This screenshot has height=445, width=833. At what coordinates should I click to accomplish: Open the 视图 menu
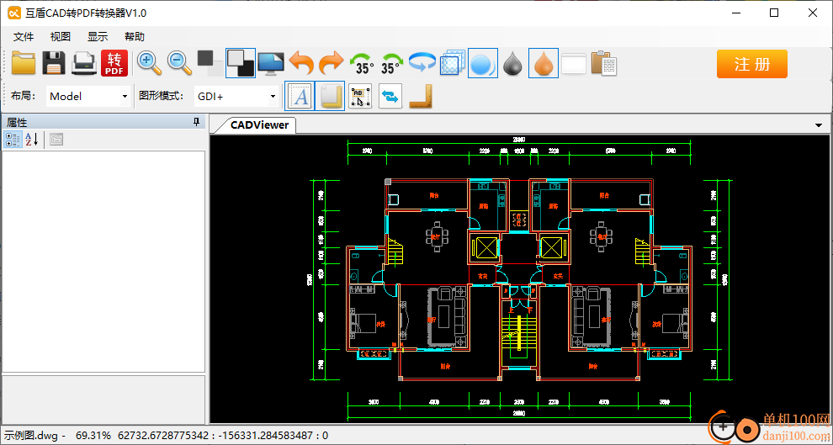60,37
